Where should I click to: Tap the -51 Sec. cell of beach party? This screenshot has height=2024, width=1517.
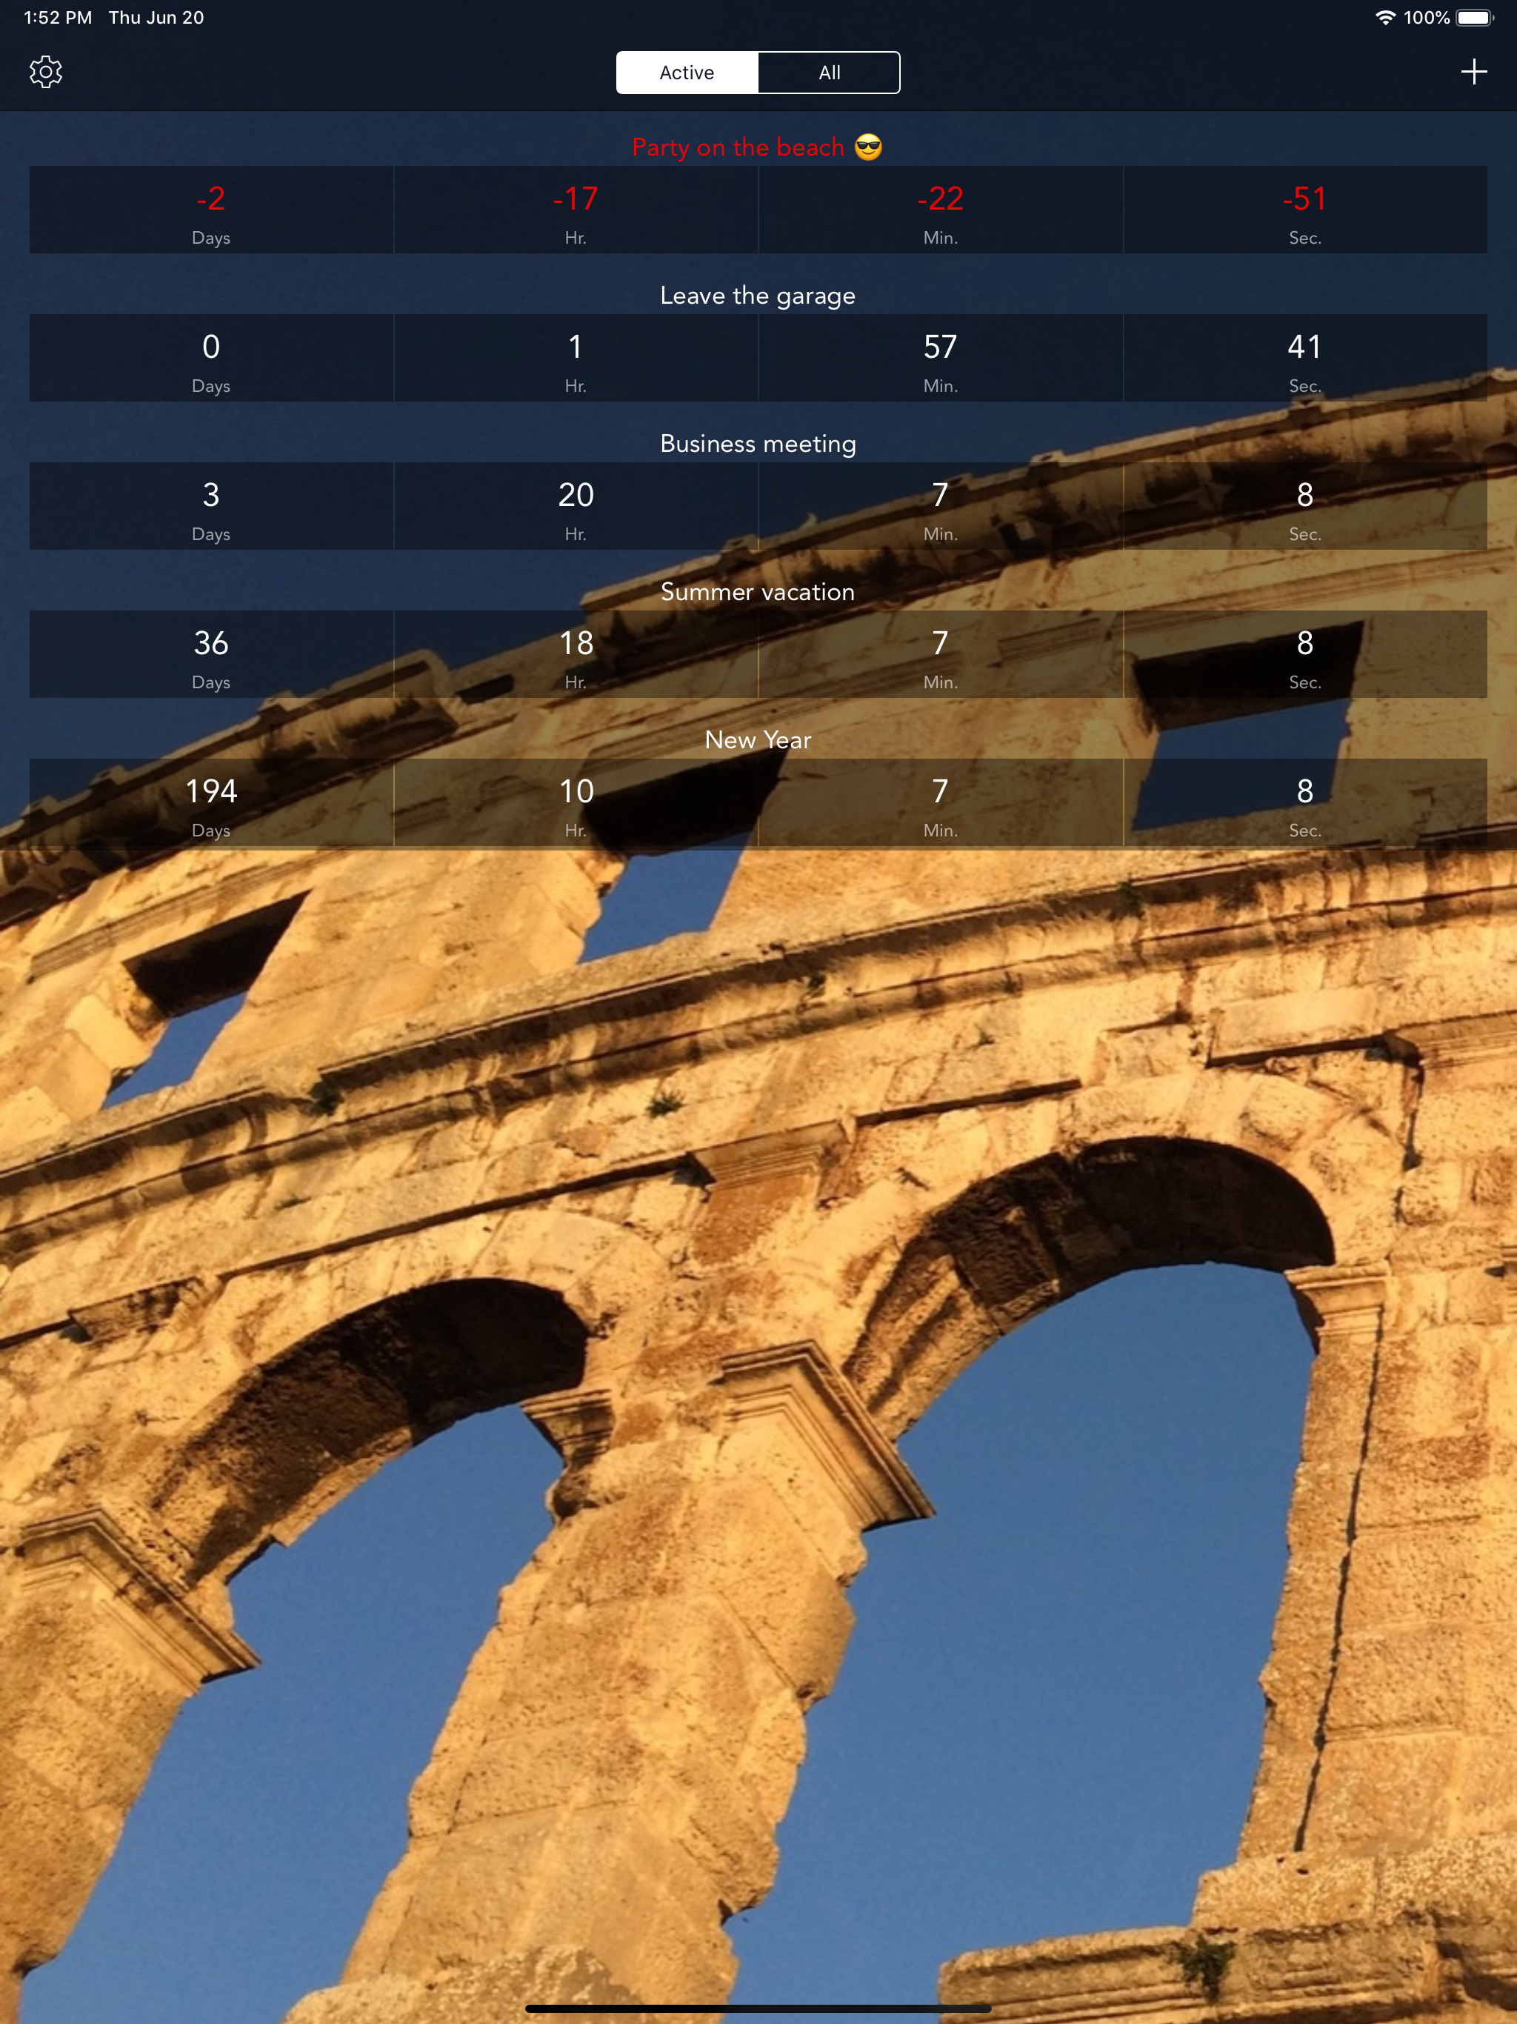coord(1304,210)
